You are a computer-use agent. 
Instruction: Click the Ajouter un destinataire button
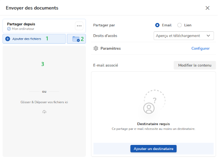click(x=153, y=149)
